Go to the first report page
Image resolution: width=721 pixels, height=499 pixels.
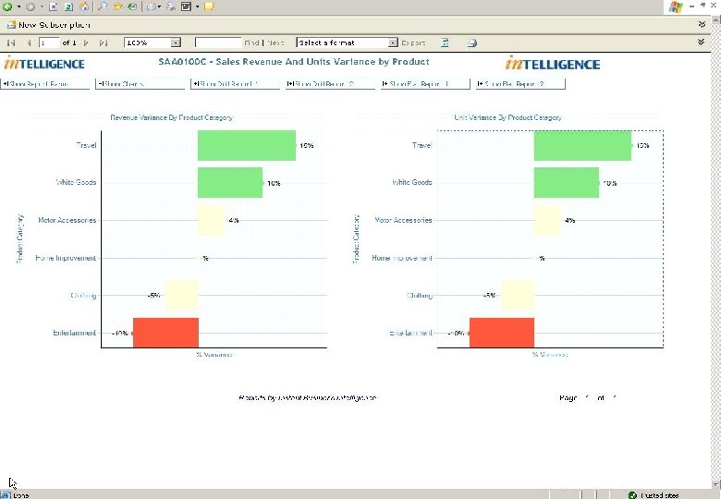[11, 43]
